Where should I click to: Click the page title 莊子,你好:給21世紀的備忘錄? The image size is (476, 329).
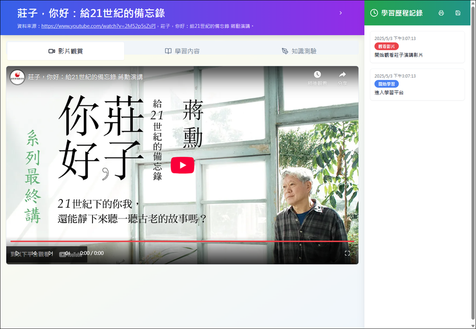tap(91, 13)
